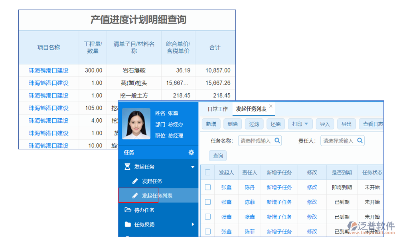Click the hourglass icon beside 发起任务
The image size is (399, 239).
127,167
